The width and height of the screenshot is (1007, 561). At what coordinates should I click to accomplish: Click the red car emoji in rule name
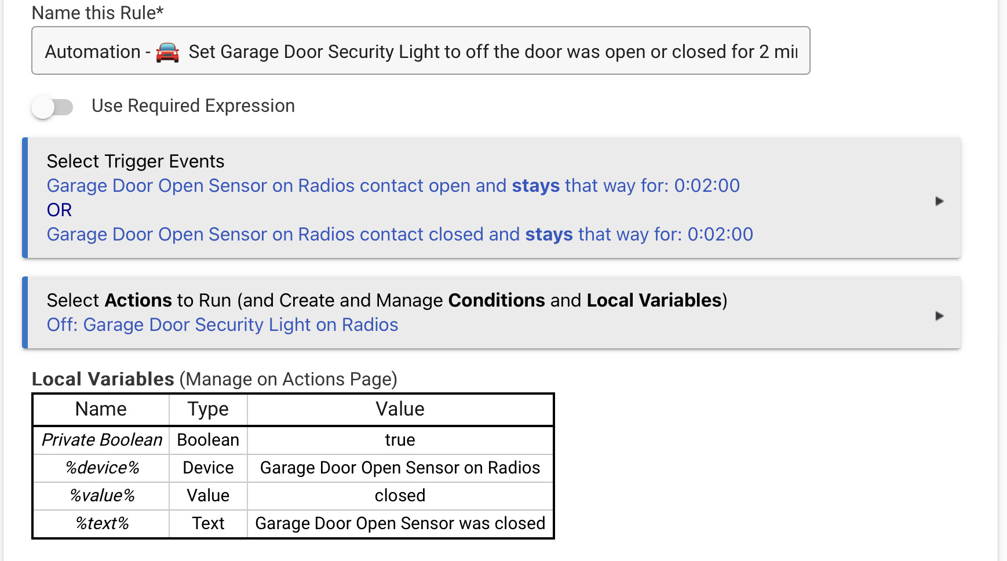point(167,52)
